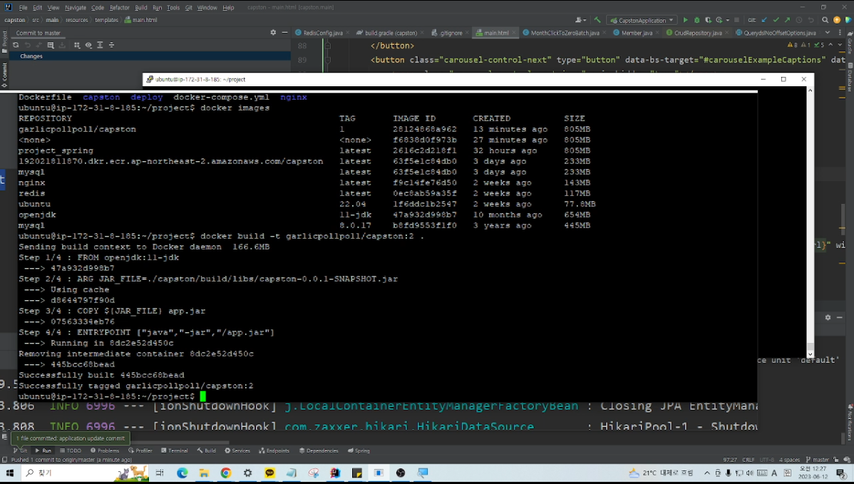Image resolution: width=854 pixels, height=484 pixels.
Task: Open KakaoTalk from the taskbar
Action: point(269,473)
